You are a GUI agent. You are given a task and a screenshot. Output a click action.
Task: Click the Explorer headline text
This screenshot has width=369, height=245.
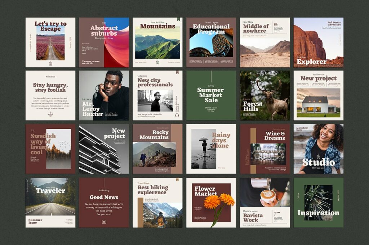coord(311,62)
